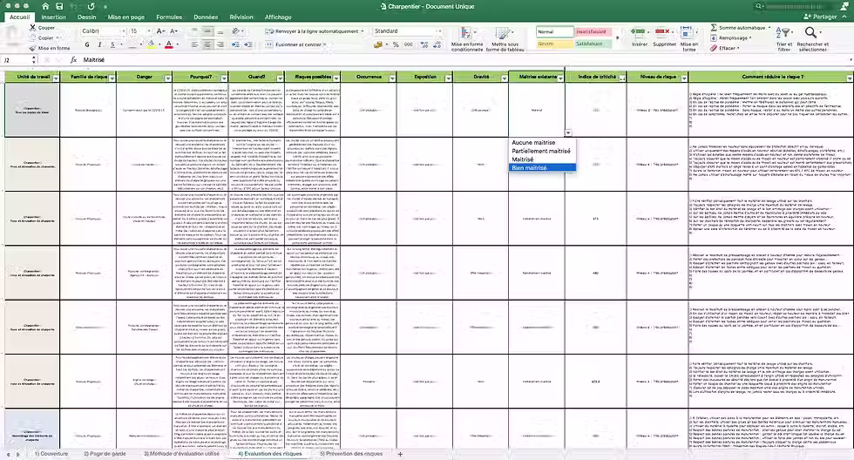Apply the yellow fill color

tap(152, 44)
